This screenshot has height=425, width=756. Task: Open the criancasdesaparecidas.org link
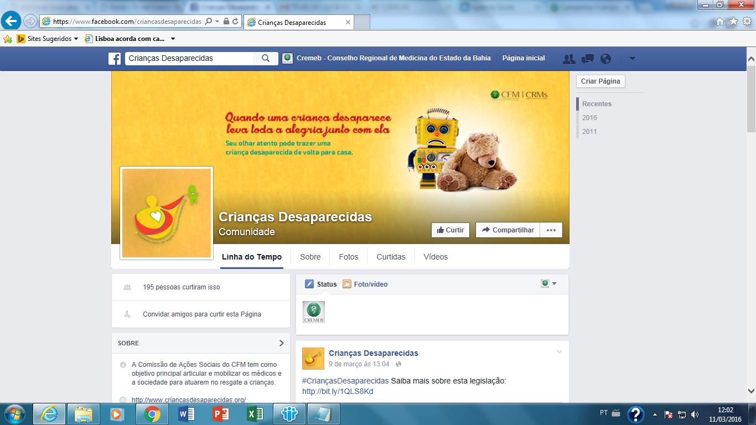(189, 400)
